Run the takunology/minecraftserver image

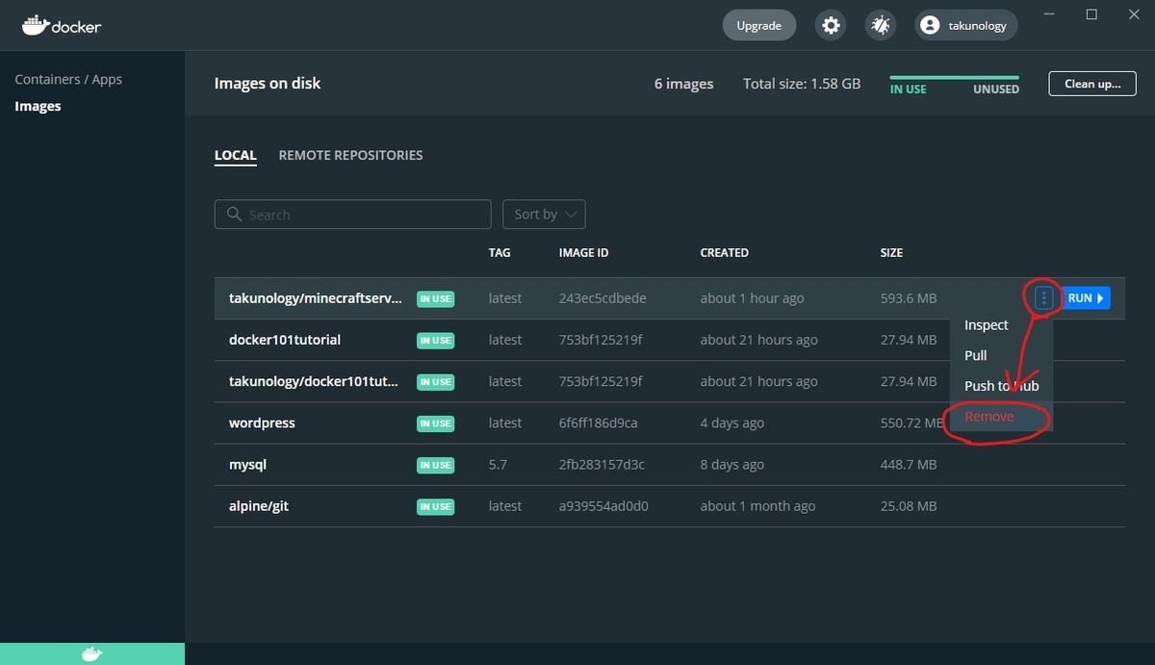click(1086, 298)
